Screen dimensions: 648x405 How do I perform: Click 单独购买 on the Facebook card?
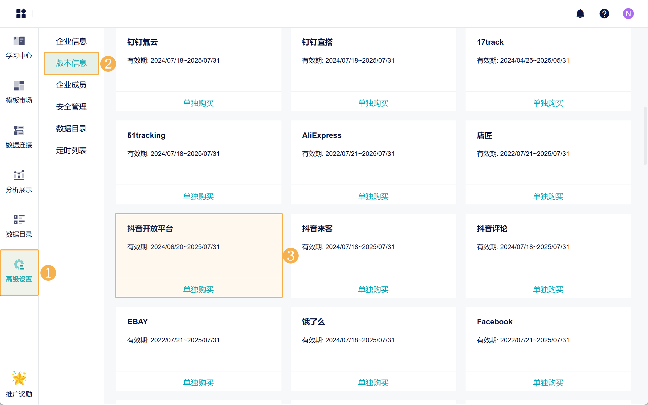tap(548, 383)
